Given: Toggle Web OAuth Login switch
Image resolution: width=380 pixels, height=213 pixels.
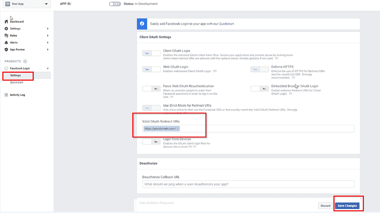Looking at the screenshot, I should pyautogui.click(x=151, y=69).
